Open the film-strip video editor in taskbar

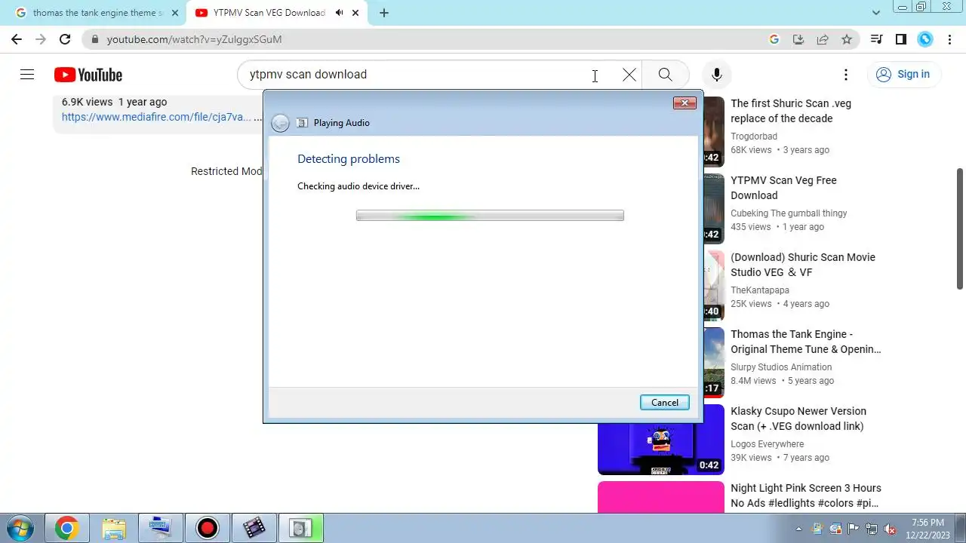(254, 528)
